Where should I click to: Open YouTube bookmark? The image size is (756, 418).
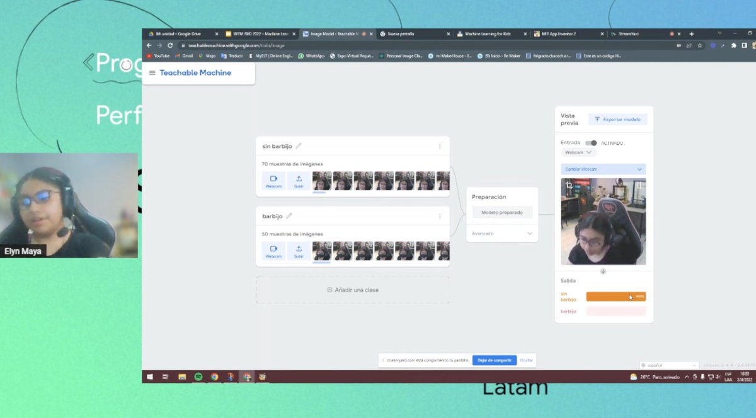tap(158, 55)
